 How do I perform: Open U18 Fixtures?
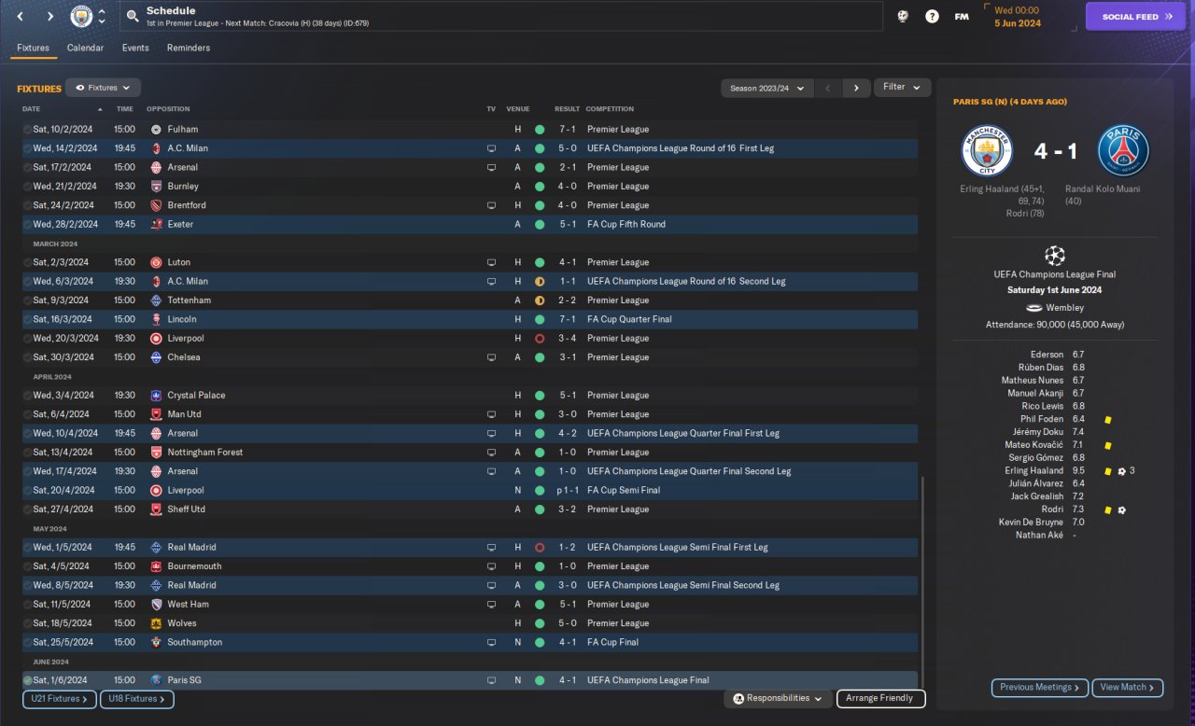(x=137, y=699)
